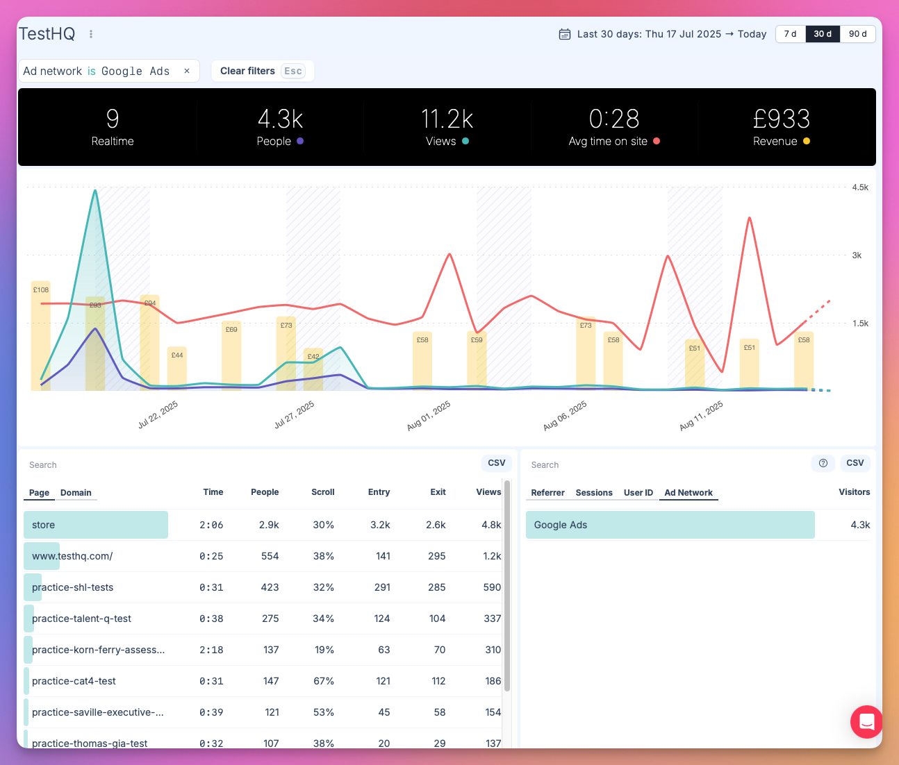Remove the Google Ads filter with X
This screenshot has height=765, width=899.
[x=187, y=71]
